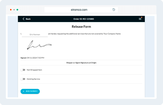The image size is (163, 105).
Task: Click the Order ID: RO-125885 title
Action: (84, 19)
